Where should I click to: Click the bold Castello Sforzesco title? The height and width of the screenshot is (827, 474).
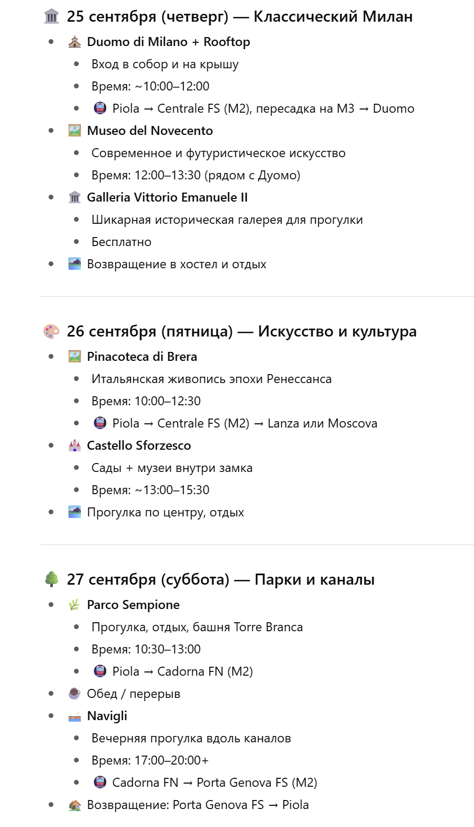139,446
